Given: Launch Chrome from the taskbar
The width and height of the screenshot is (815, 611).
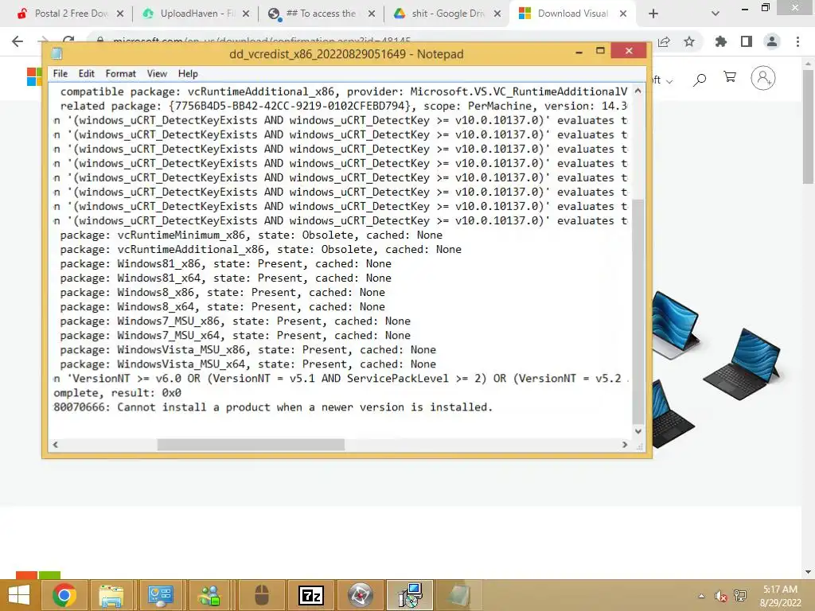Looking at the screenshot, I should pyautogui.click(x=64, y=595).
